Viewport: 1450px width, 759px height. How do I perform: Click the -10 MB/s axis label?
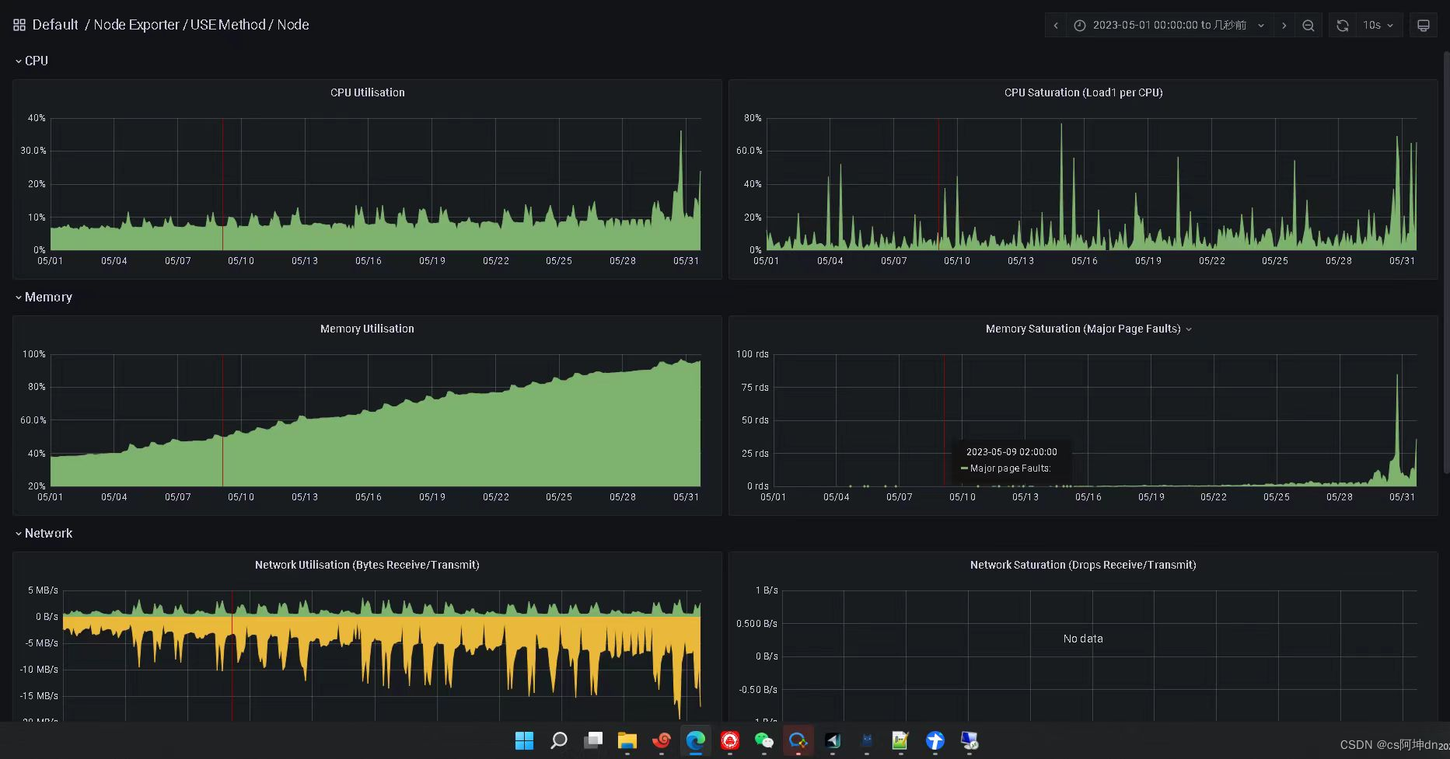click(39, 670)
